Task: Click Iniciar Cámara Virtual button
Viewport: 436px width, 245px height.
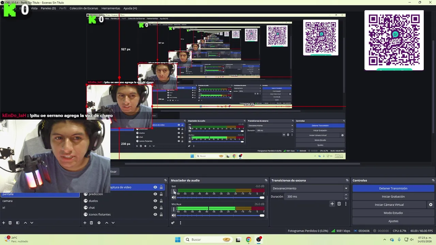Action: (x=389, y=205)
